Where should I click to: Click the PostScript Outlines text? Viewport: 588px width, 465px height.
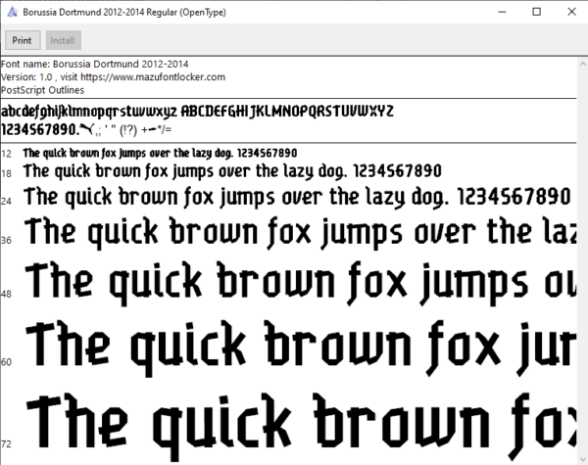[x=42, y=90]
